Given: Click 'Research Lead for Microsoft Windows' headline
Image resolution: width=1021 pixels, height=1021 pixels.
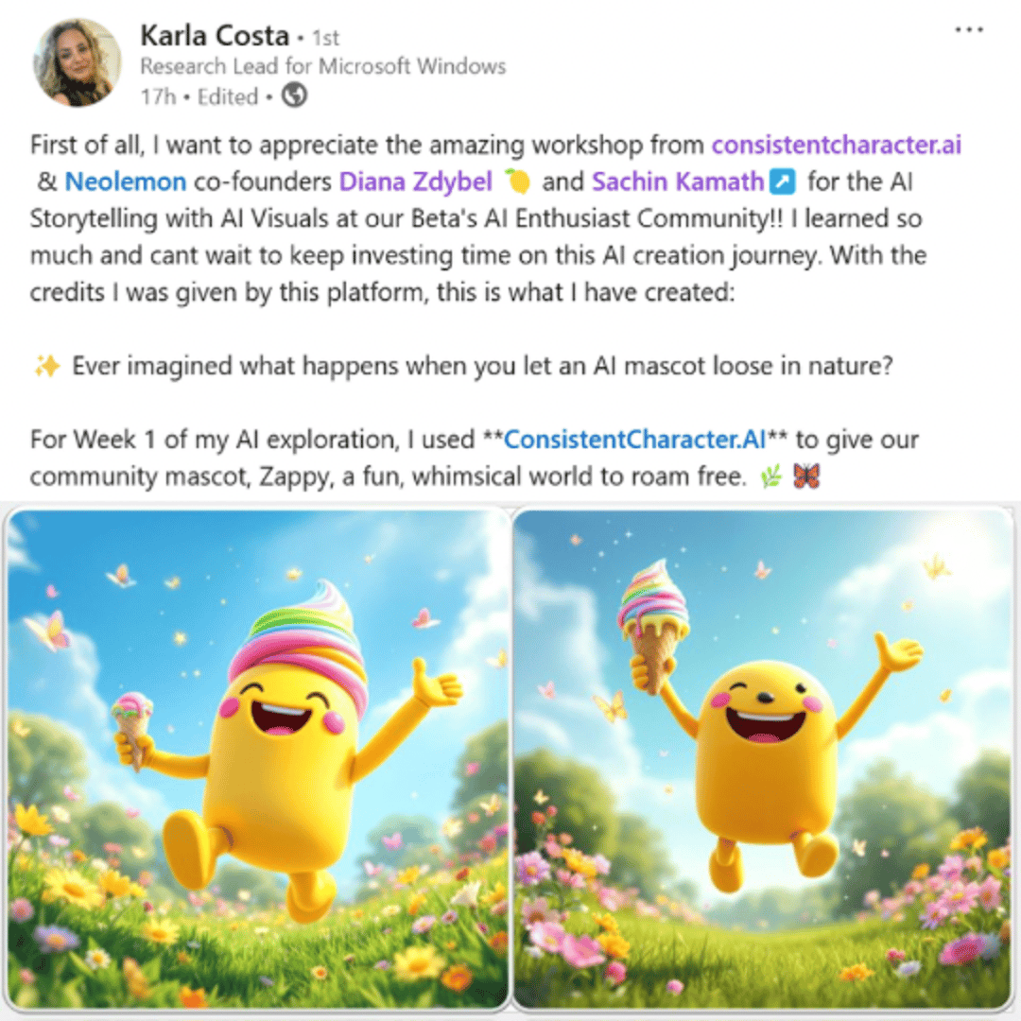Looking at the screenshot, I should [323, 66].
